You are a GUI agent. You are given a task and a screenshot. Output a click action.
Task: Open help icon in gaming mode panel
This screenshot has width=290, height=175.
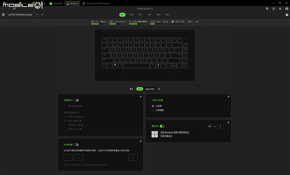(141, 97)
